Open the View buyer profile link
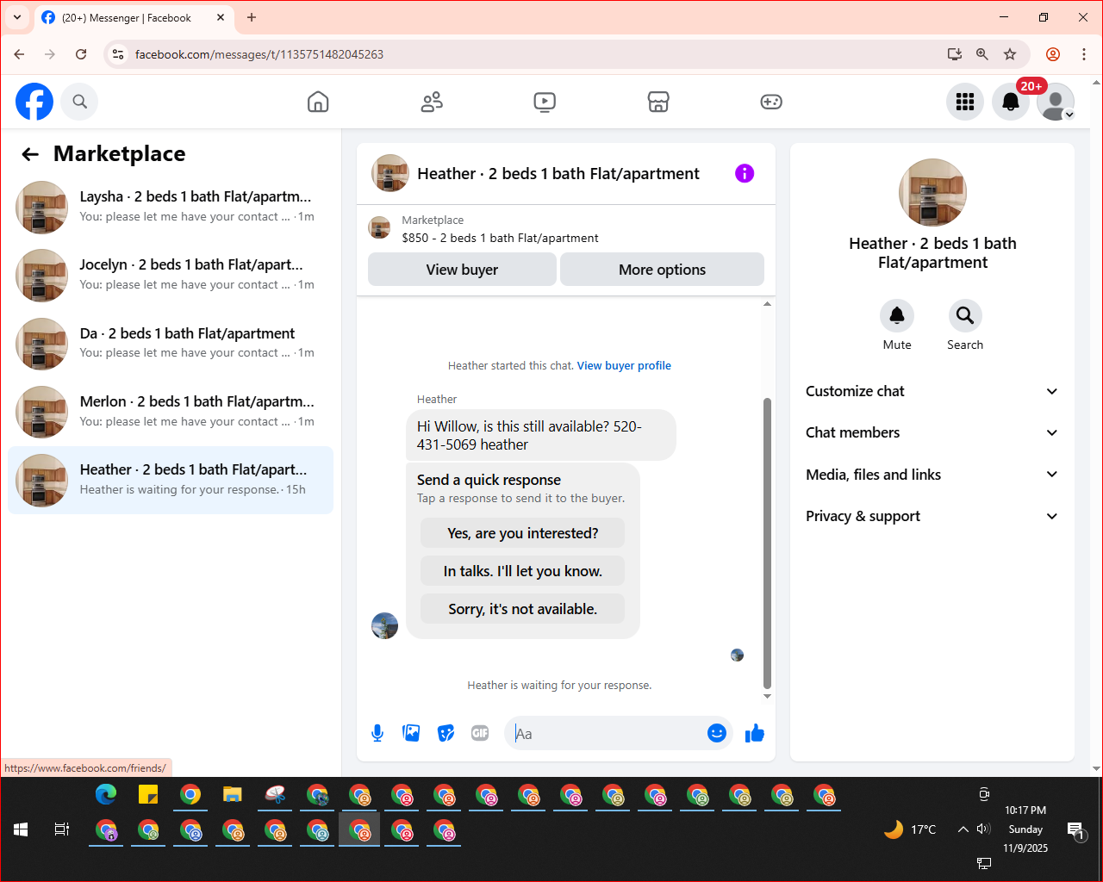Image resolution: width=1103 pixels, height=882 pixels. tap(624, 365)
